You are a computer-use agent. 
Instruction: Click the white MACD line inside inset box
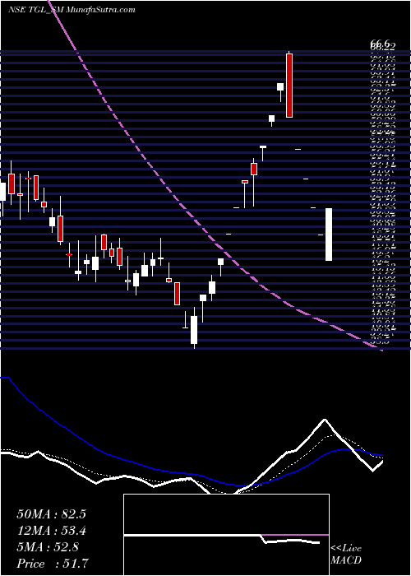[222, 539]
